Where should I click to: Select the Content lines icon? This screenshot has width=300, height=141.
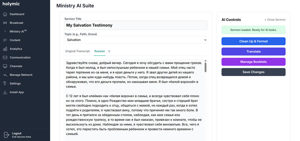click(x=5, y=40)
